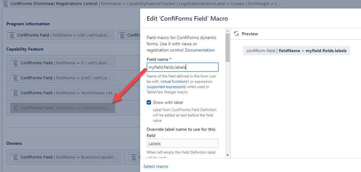Screen dimensions: 361x172
Task: Click the Capability Feature heading
Action: point(25,49)
